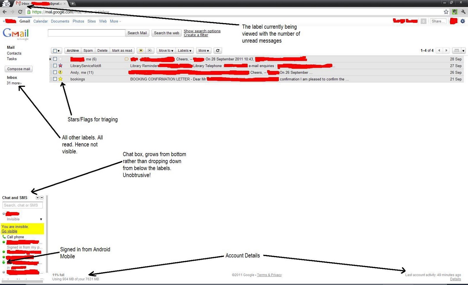The height and width of the screenshot is (285, 468).
Task: Click the importance marker on 'me (6)' conversation
Action: point(127,59)
